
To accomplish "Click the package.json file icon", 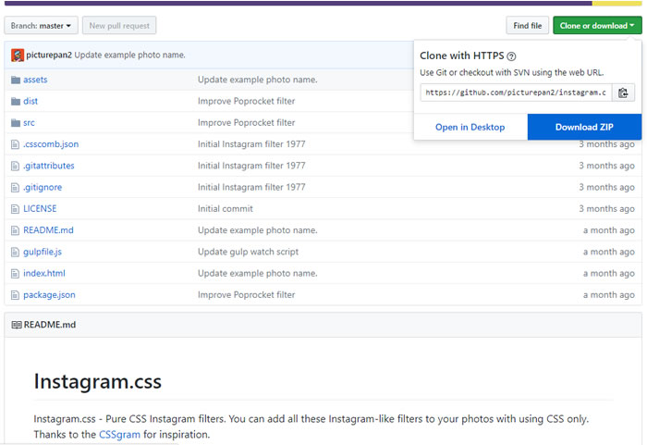I will click(x=15, y=294).
